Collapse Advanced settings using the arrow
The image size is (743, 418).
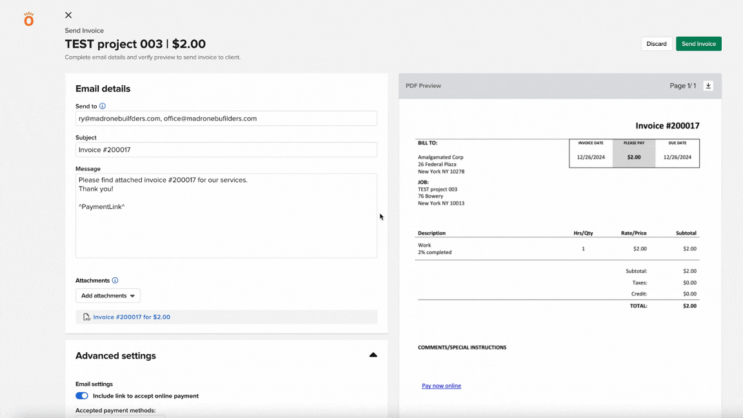373,355
